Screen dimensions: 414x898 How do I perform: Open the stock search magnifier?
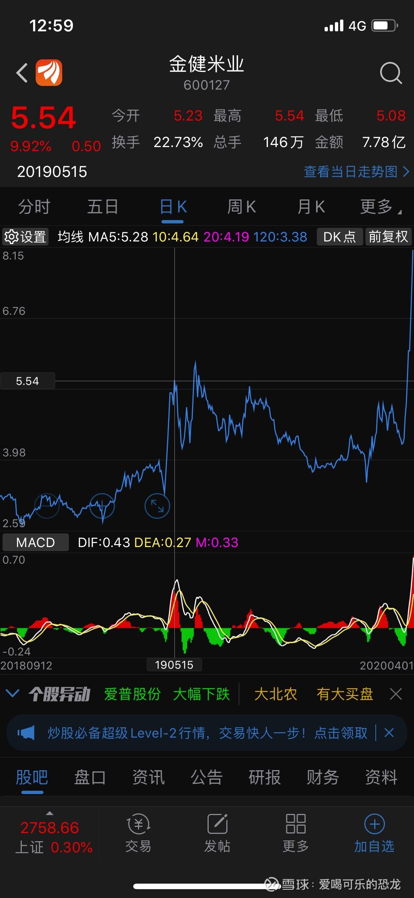391,73
